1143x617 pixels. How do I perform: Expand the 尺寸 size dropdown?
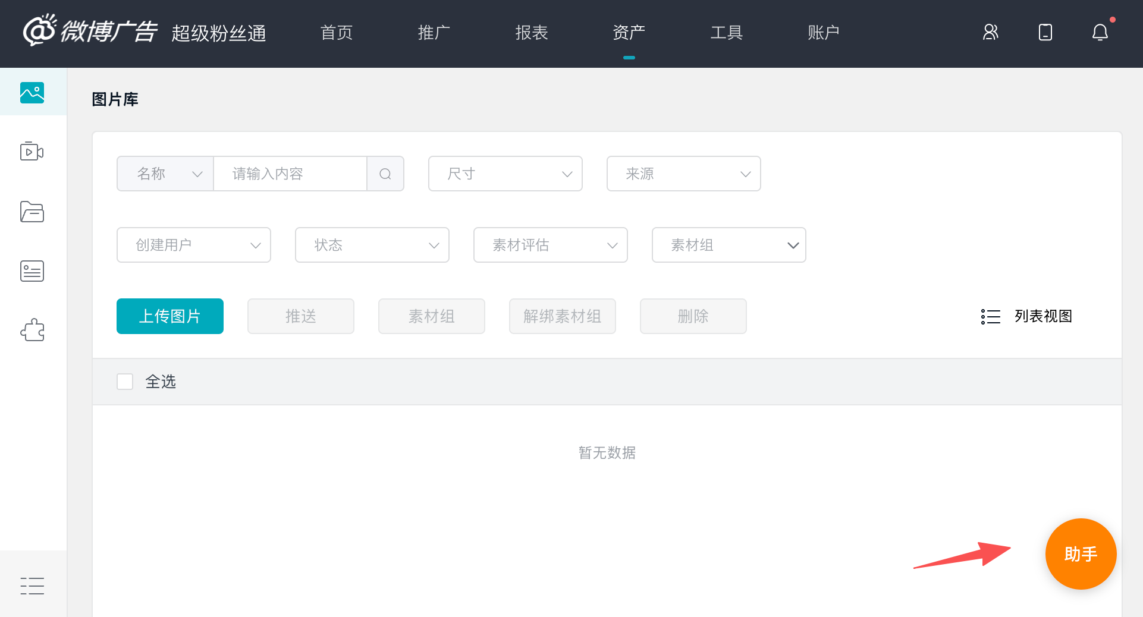tap(505, 174)
